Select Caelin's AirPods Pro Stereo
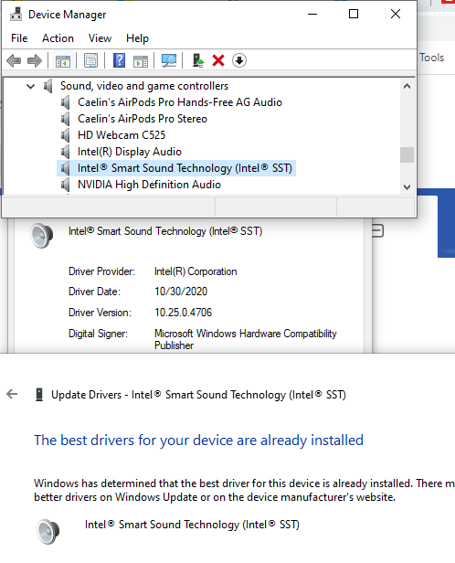 click(x=143, y=119)
